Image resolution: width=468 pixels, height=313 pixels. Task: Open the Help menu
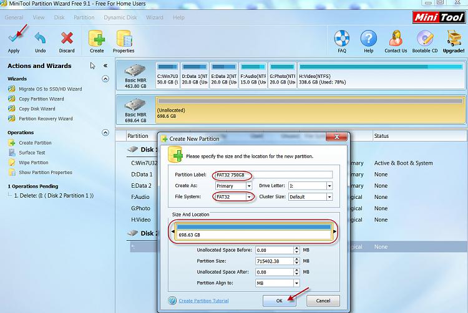tap(178, 17)
